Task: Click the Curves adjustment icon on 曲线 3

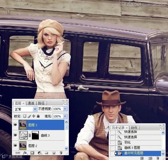Action: pyautogui.click(x=23, y=135)
